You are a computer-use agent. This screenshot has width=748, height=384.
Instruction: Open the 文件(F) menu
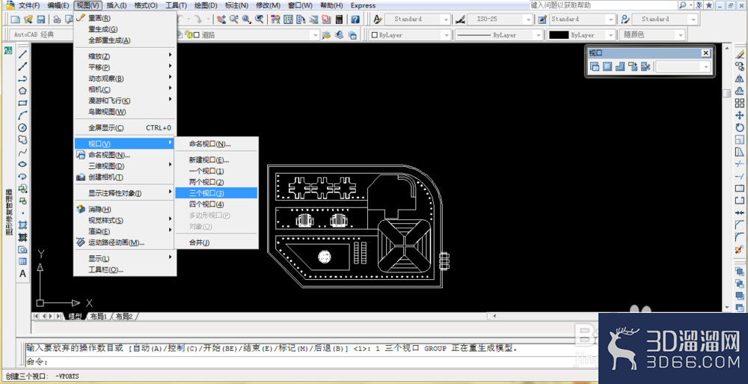point(28,5)
